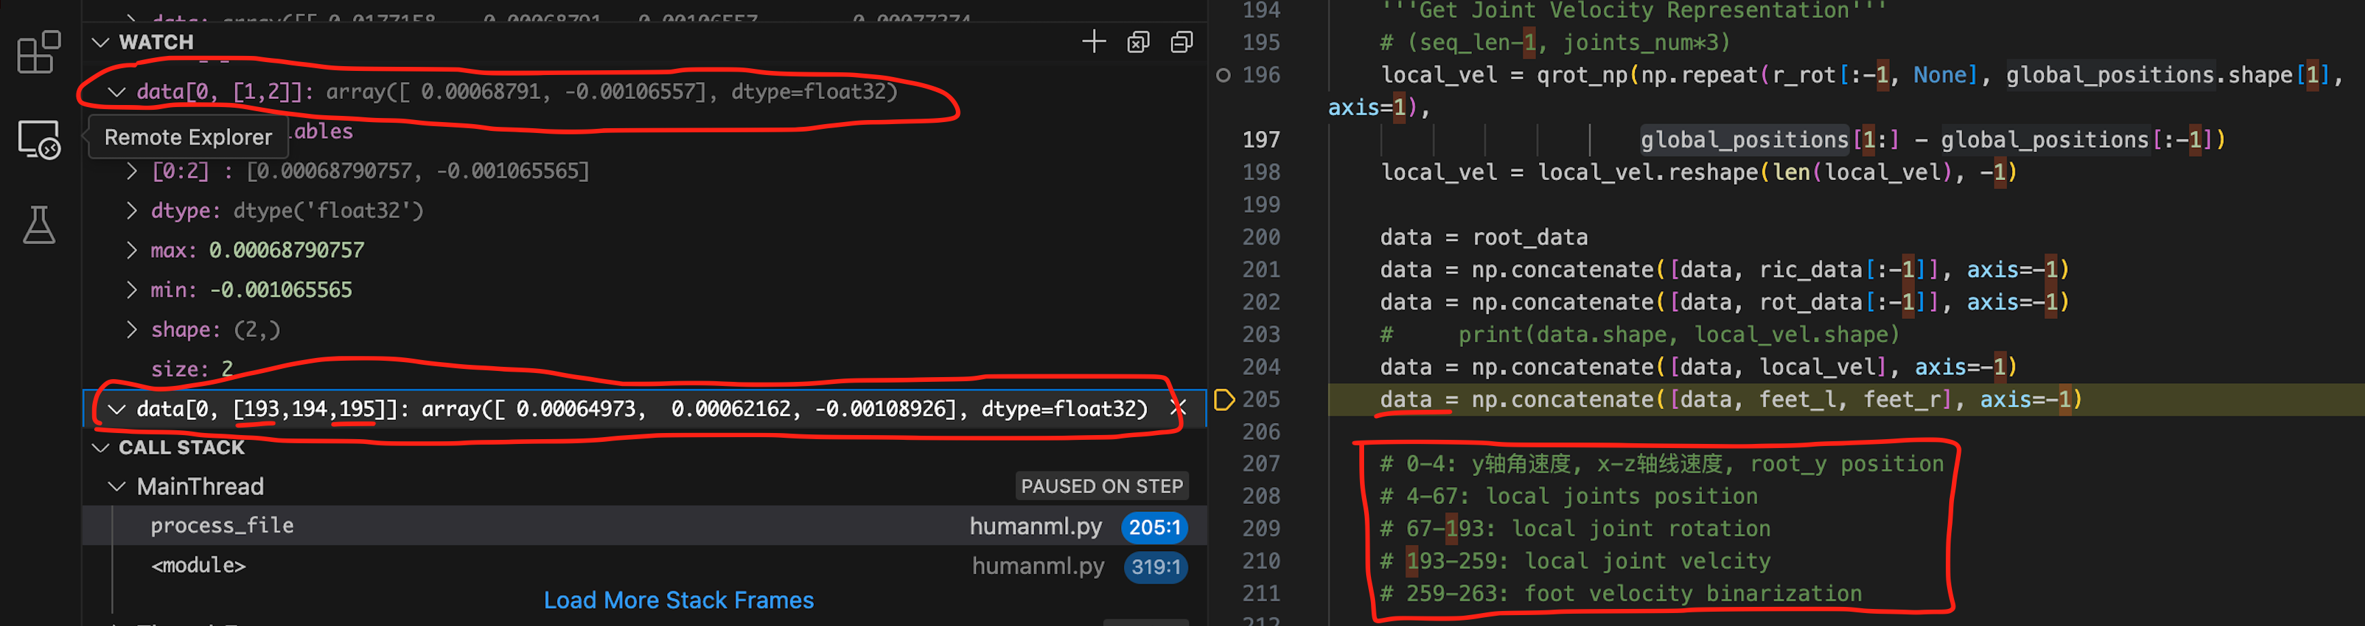Click the yellow execution pointer at line 205

point(1224,399)
